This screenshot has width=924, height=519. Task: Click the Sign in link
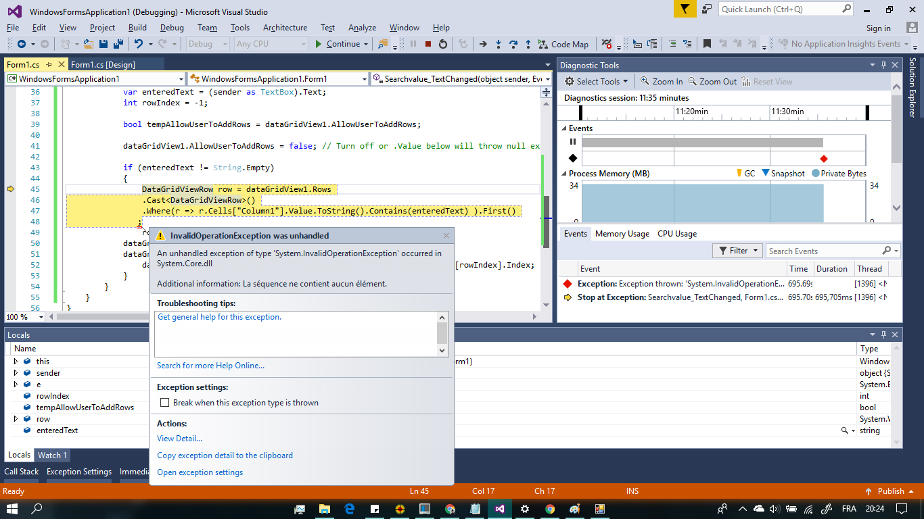tap(878, 28)
